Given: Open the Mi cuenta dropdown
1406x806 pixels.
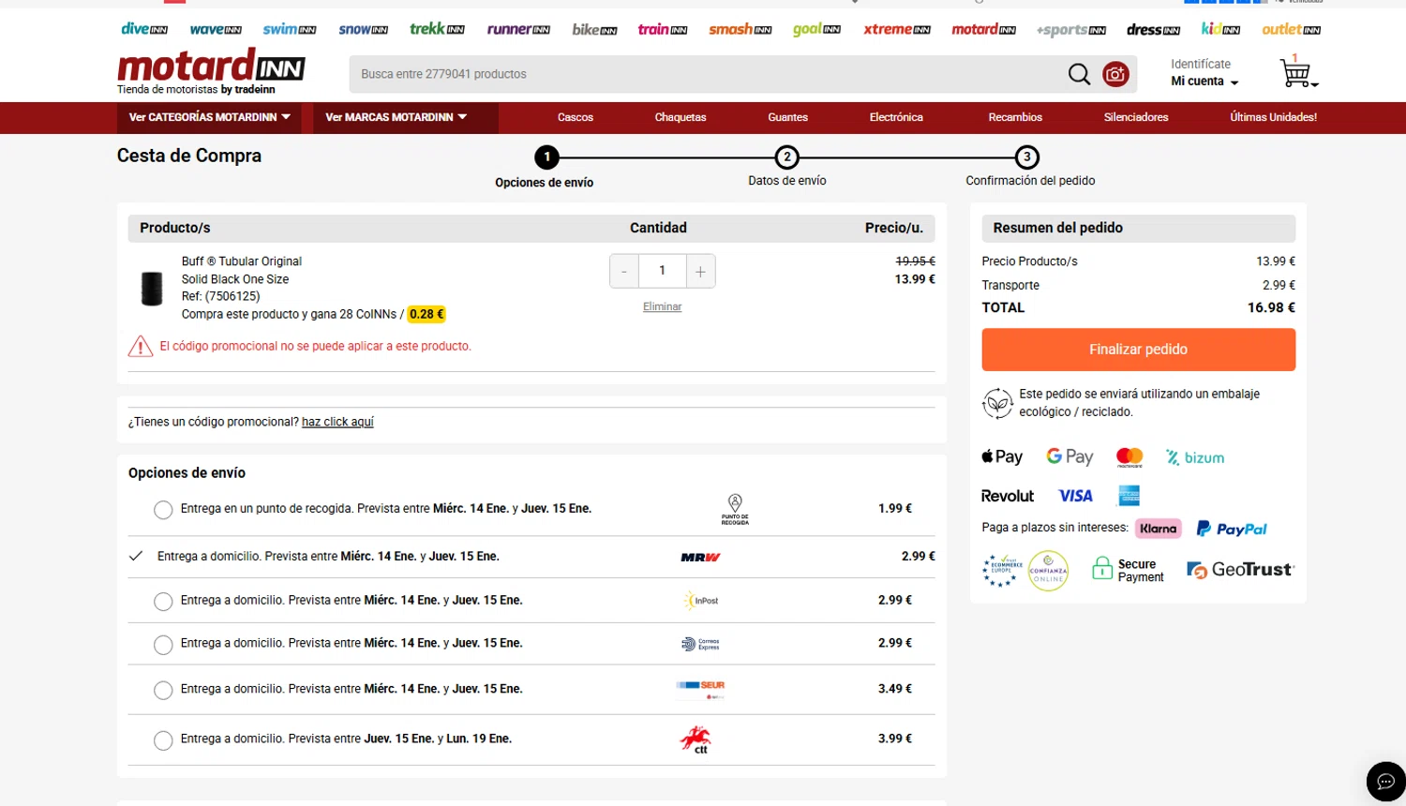Looking at the screenshot, I should coord(1204,82).
